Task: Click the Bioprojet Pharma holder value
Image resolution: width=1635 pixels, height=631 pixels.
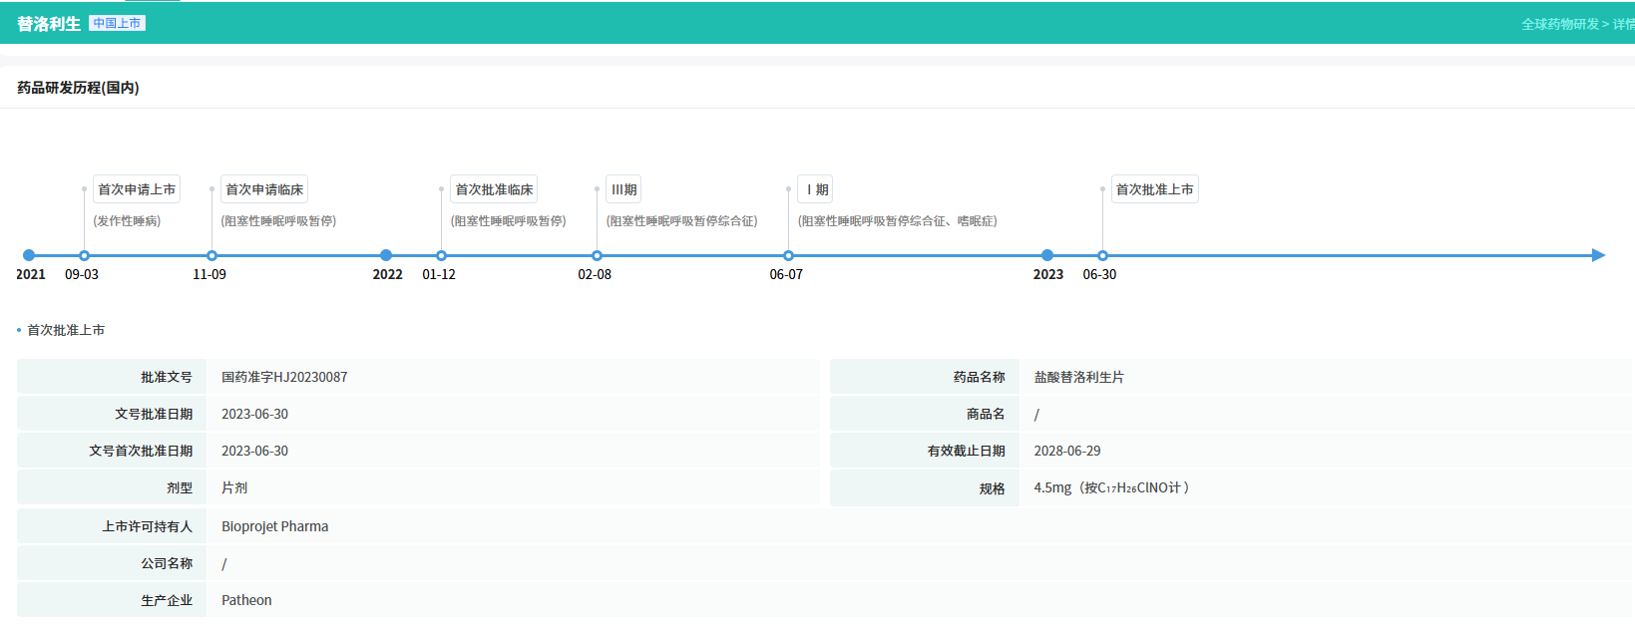Action: click(274, 526)
